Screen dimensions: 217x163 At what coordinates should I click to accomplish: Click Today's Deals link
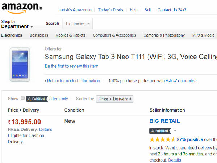[110, 10]
